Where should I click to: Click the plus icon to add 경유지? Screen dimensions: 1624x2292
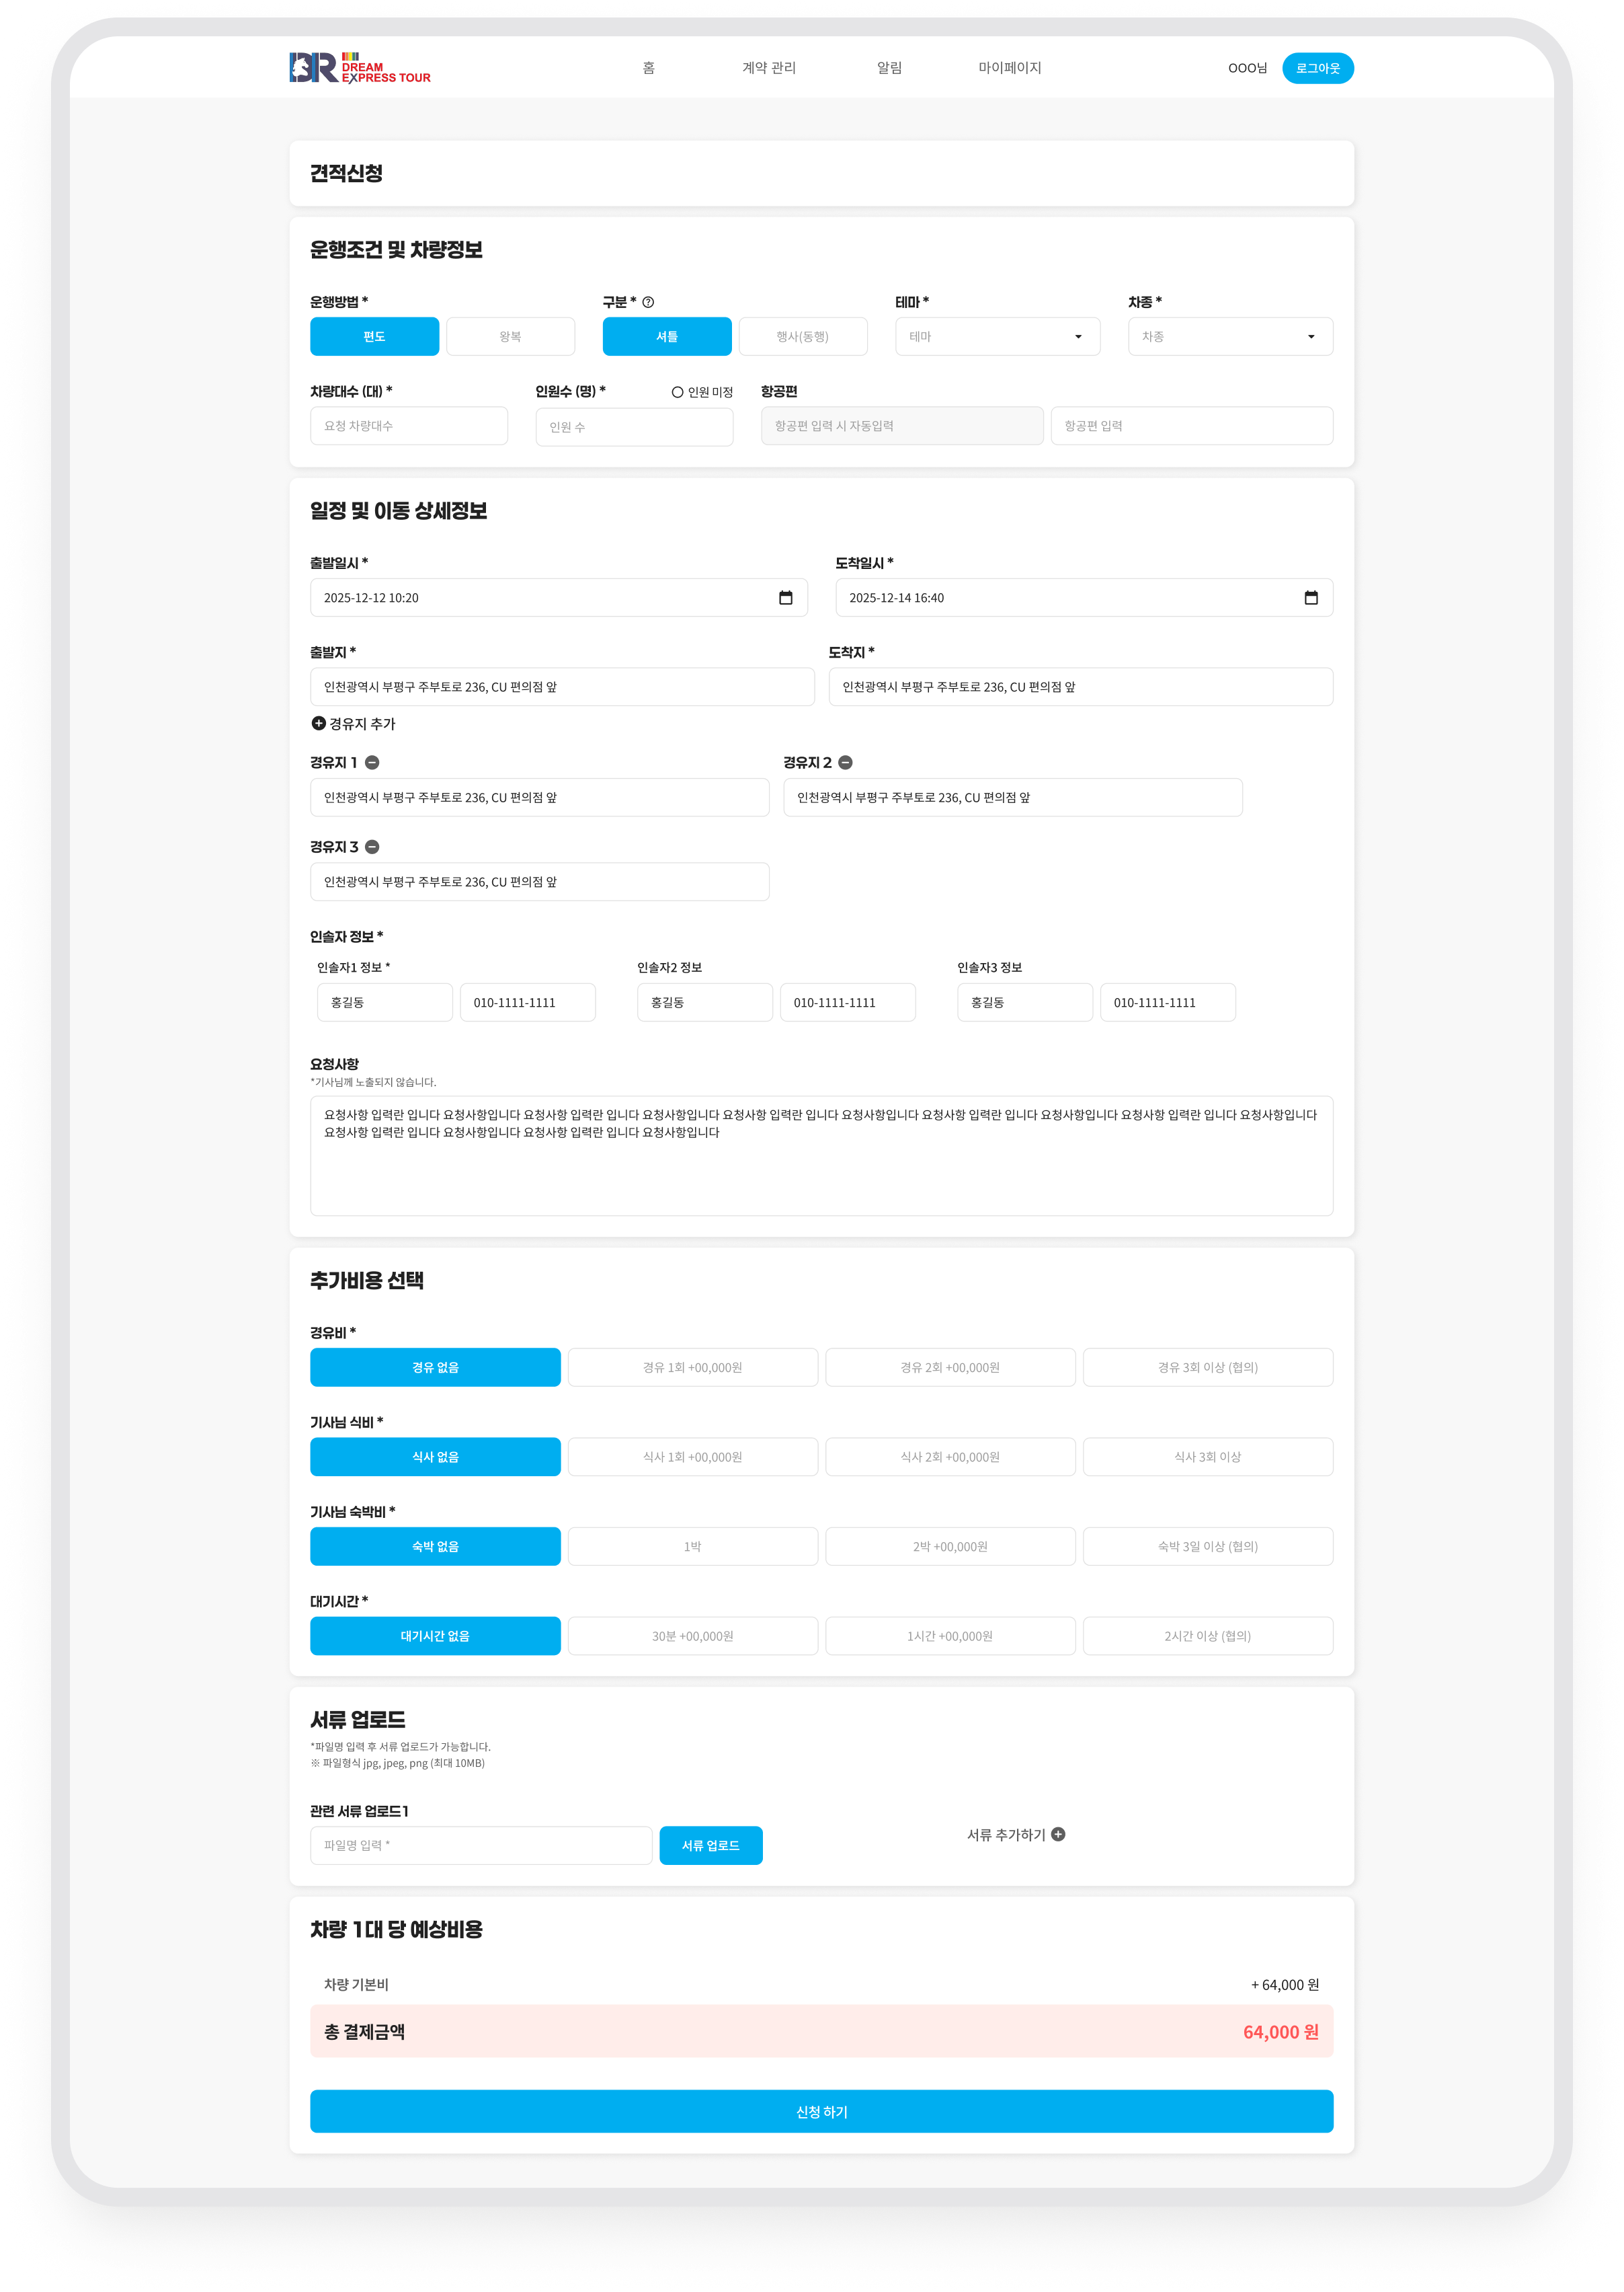[318, 724]
